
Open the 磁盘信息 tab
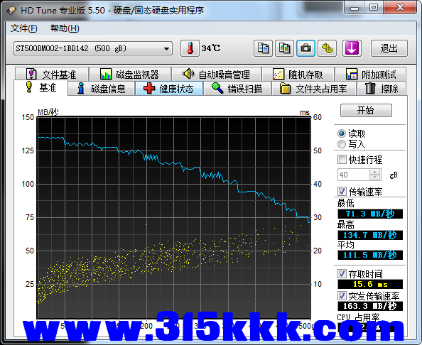click(x=102, y=89)
